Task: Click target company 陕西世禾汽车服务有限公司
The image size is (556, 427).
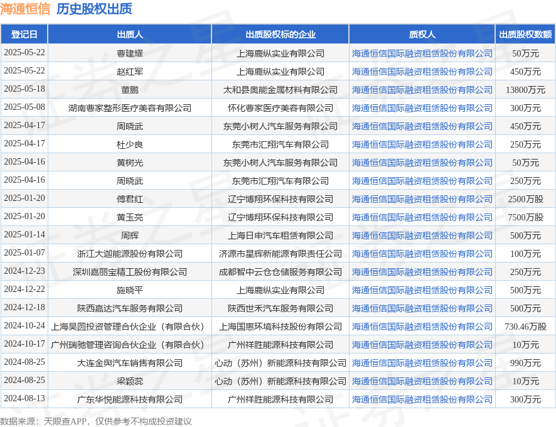Action: click(281, 308)
